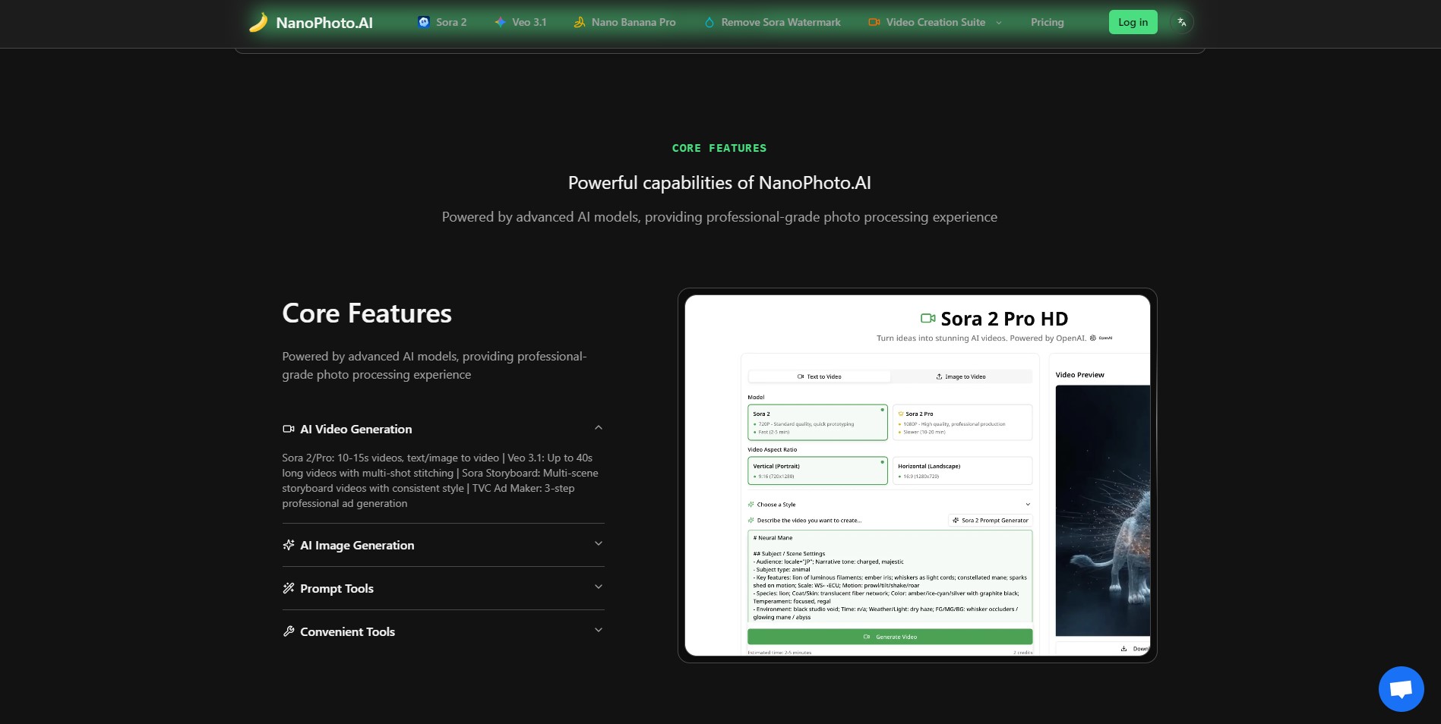Open the Pricing page
The width and height of the screenshot is (1441, 724).
click(x=1047, y=22)
